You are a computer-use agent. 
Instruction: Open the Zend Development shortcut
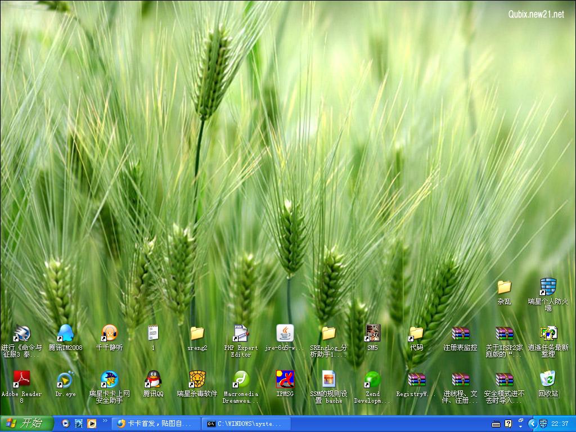point(372,379)
